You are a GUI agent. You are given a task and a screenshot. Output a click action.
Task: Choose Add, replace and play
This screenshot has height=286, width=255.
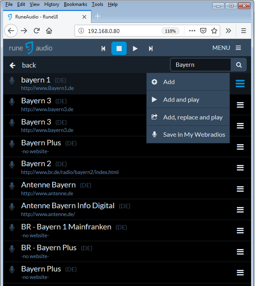[x=188, y=117]
